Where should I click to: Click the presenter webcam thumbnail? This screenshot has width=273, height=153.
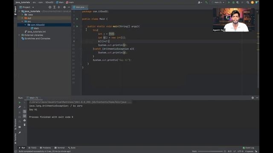coord(234,20)
